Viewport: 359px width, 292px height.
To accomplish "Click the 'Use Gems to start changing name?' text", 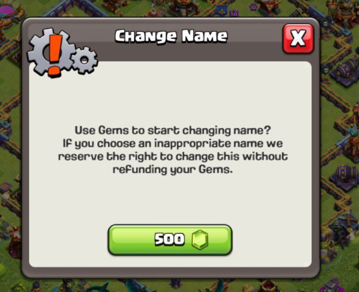I will point(173,130).
